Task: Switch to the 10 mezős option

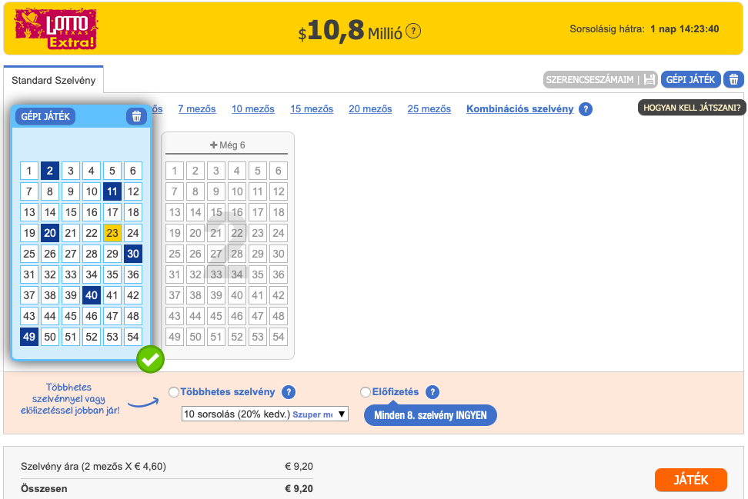Action: [252, 109]
